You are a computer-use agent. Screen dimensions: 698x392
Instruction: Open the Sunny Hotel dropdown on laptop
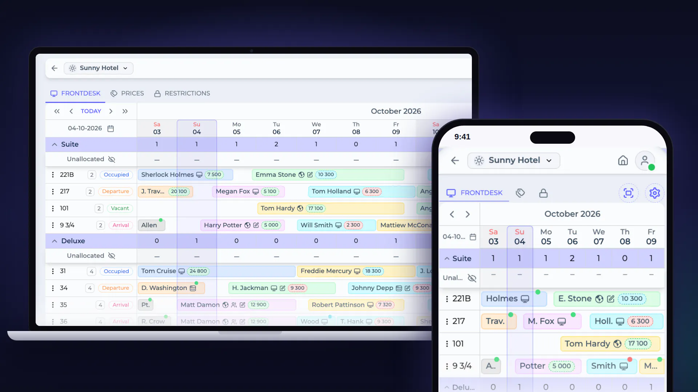tap(99, 68)
